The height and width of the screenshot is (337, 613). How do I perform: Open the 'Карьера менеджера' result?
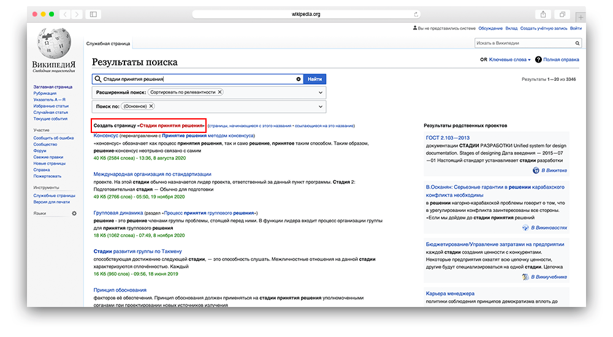[x=450, y=293]
